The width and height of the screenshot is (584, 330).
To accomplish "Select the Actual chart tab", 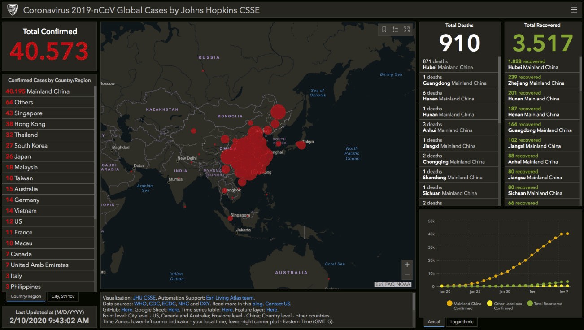I will (434, 322).
